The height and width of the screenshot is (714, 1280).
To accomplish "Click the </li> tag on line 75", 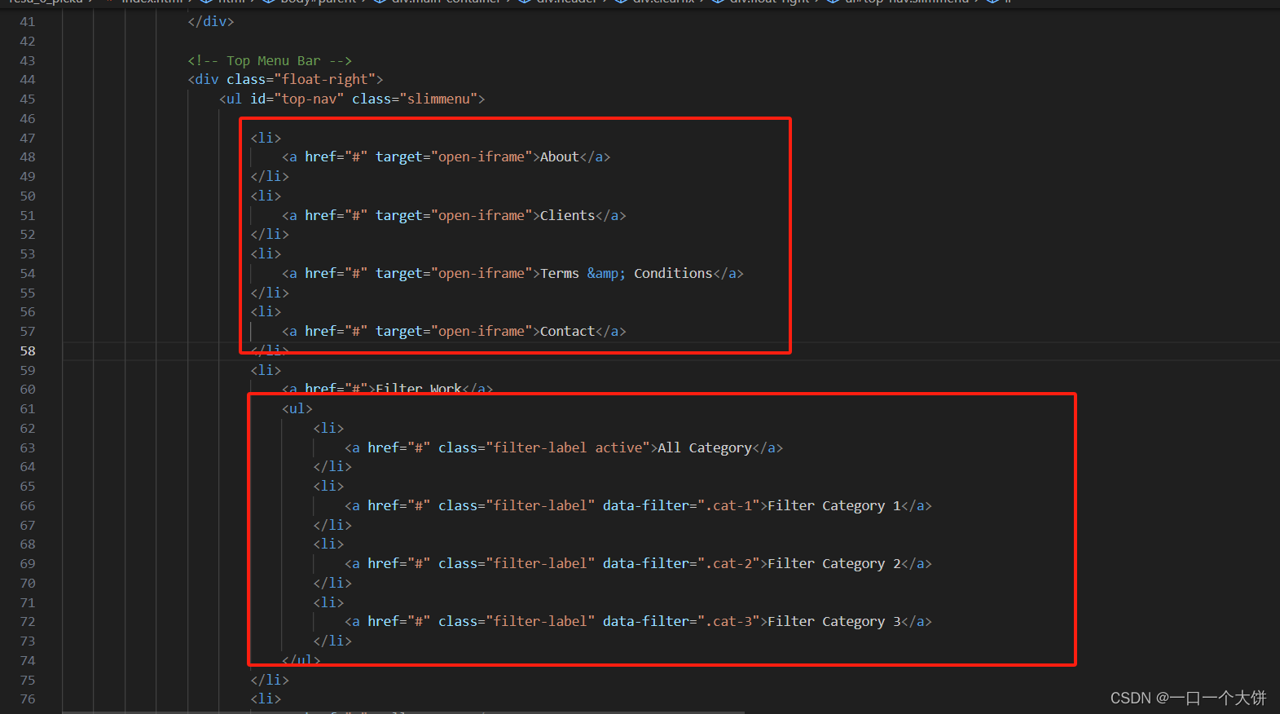I will click(270, 680).
